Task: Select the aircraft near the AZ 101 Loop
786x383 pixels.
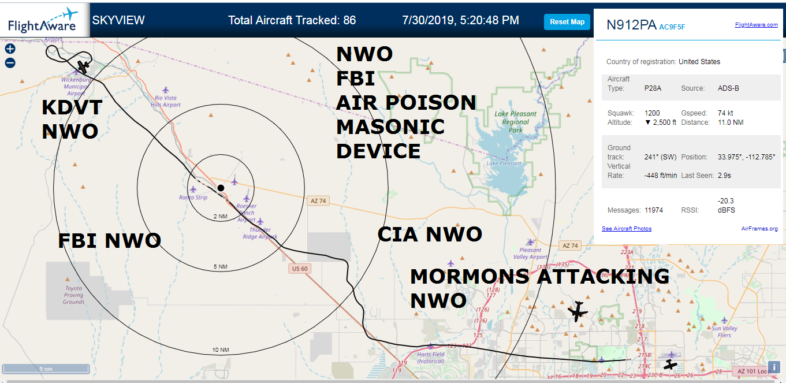Action: click(x=670, y=365)
